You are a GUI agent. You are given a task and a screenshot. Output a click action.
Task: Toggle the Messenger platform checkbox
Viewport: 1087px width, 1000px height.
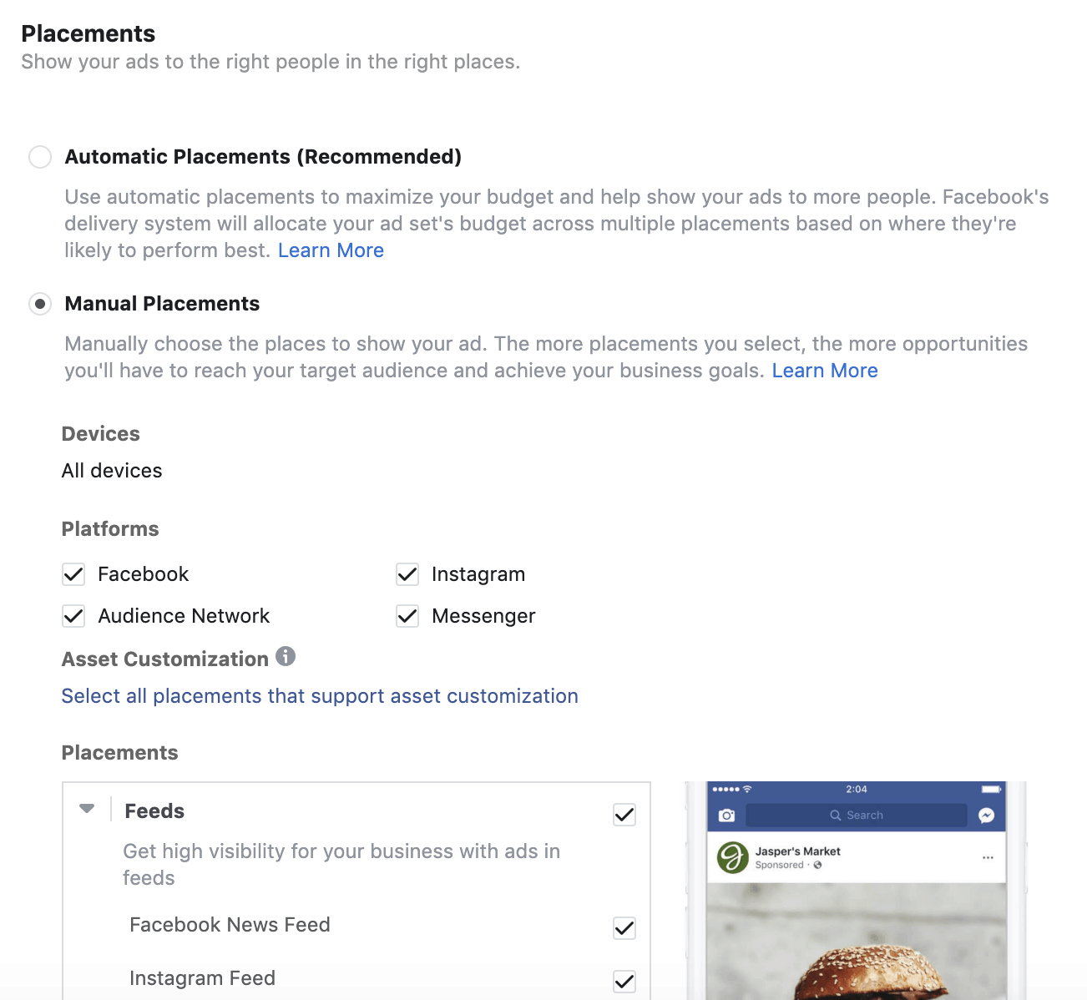407,616
